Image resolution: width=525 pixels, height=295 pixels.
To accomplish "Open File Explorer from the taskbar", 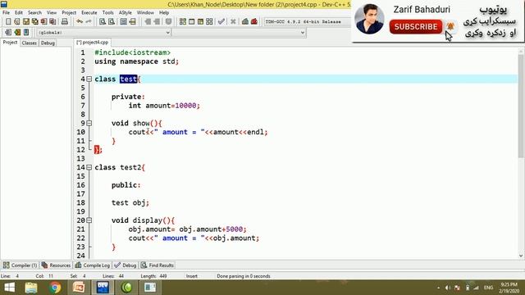I will point(31,288).
